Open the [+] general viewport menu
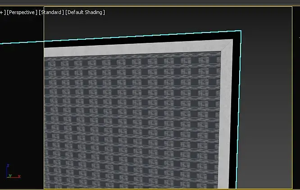 (x=2, y=13)
